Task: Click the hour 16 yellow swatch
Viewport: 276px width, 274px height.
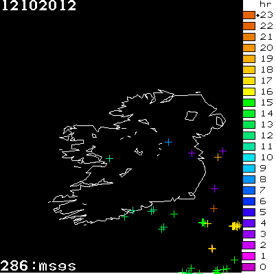Action: point(249,92)
